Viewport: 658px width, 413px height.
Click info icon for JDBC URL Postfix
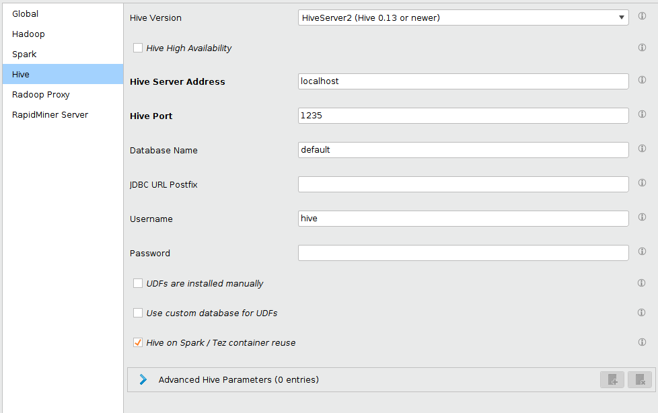tap(642, 183)
